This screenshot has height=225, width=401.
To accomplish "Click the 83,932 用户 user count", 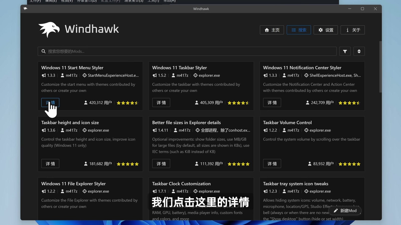I will [323, 164].
